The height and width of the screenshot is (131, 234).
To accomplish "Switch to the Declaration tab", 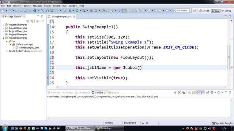I will click(x=83, y=92).
